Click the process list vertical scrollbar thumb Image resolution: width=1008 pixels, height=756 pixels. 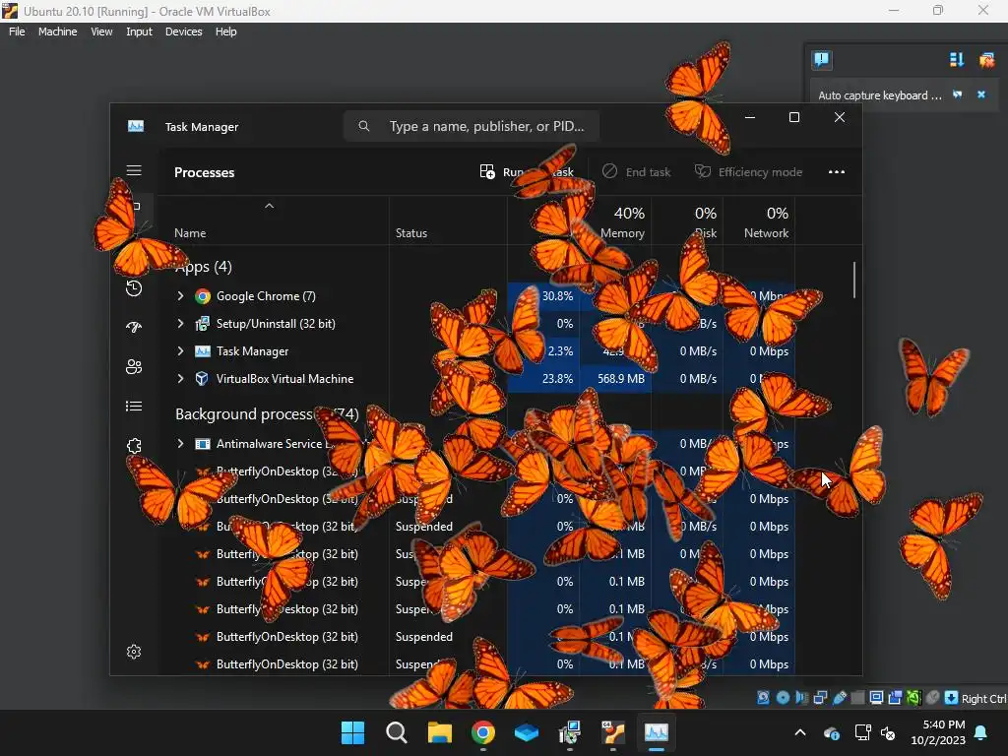pos(854,280)
